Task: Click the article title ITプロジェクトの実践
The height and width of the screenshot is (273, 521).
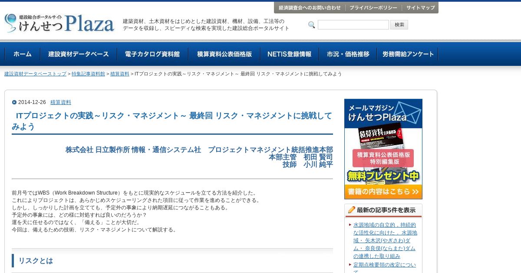Action: pyautogui.click(x=172, y=121)
